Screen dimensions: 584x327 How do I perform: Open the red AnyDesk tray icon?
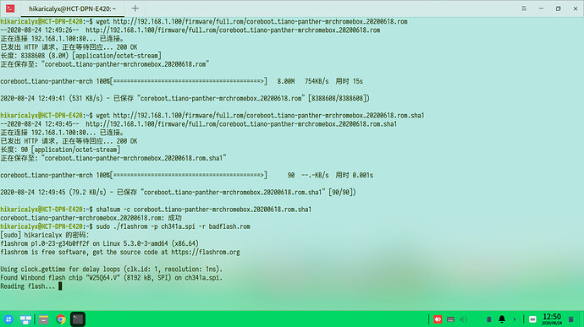pos(438,319)
